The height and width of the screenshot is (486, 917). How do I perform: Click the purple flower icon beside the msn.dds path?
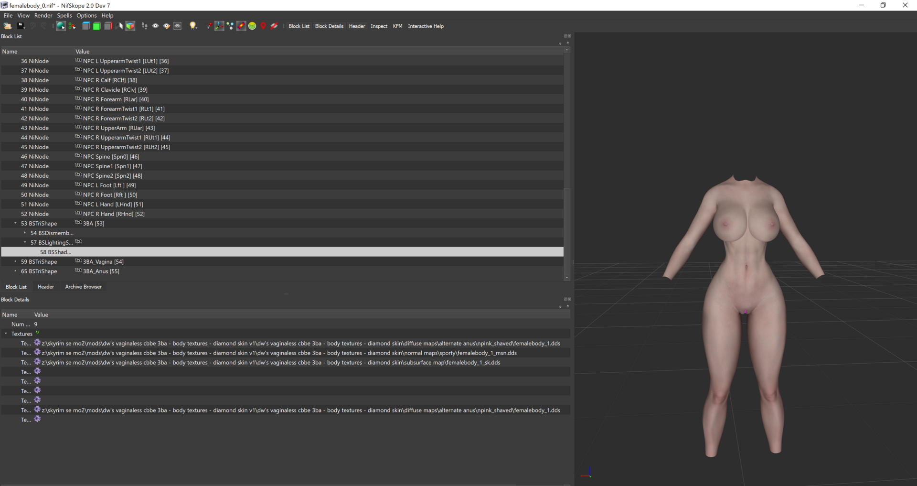click(x=37, y=352)
